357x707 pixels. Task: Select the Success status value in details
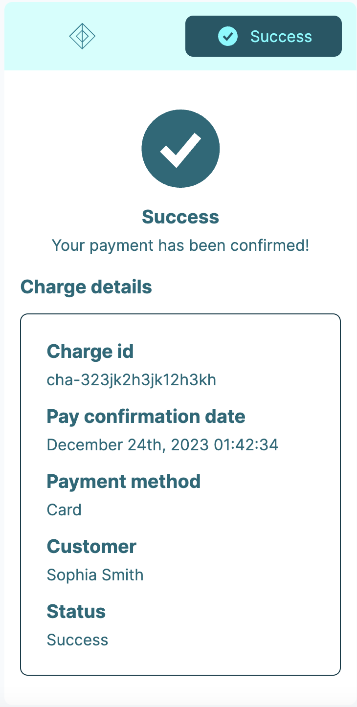[77, 640]
